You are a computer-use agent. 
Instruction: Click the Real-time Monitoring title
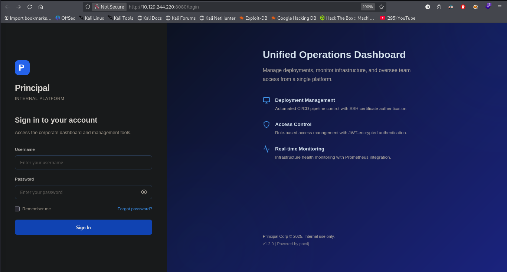click(300, 149)
